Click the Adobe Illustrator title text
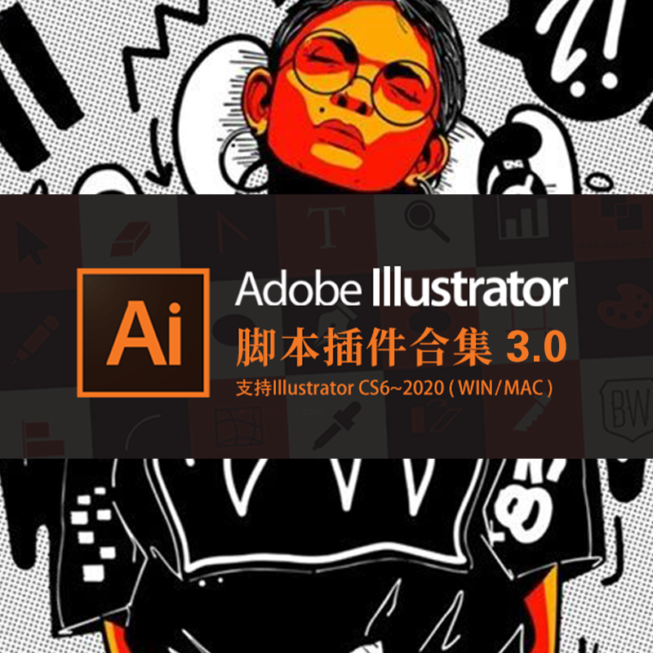 402,287
